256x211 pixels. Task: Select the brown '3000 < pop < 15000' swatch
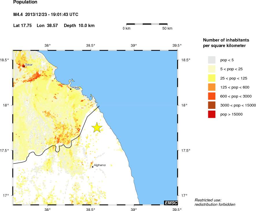point(212,105)
